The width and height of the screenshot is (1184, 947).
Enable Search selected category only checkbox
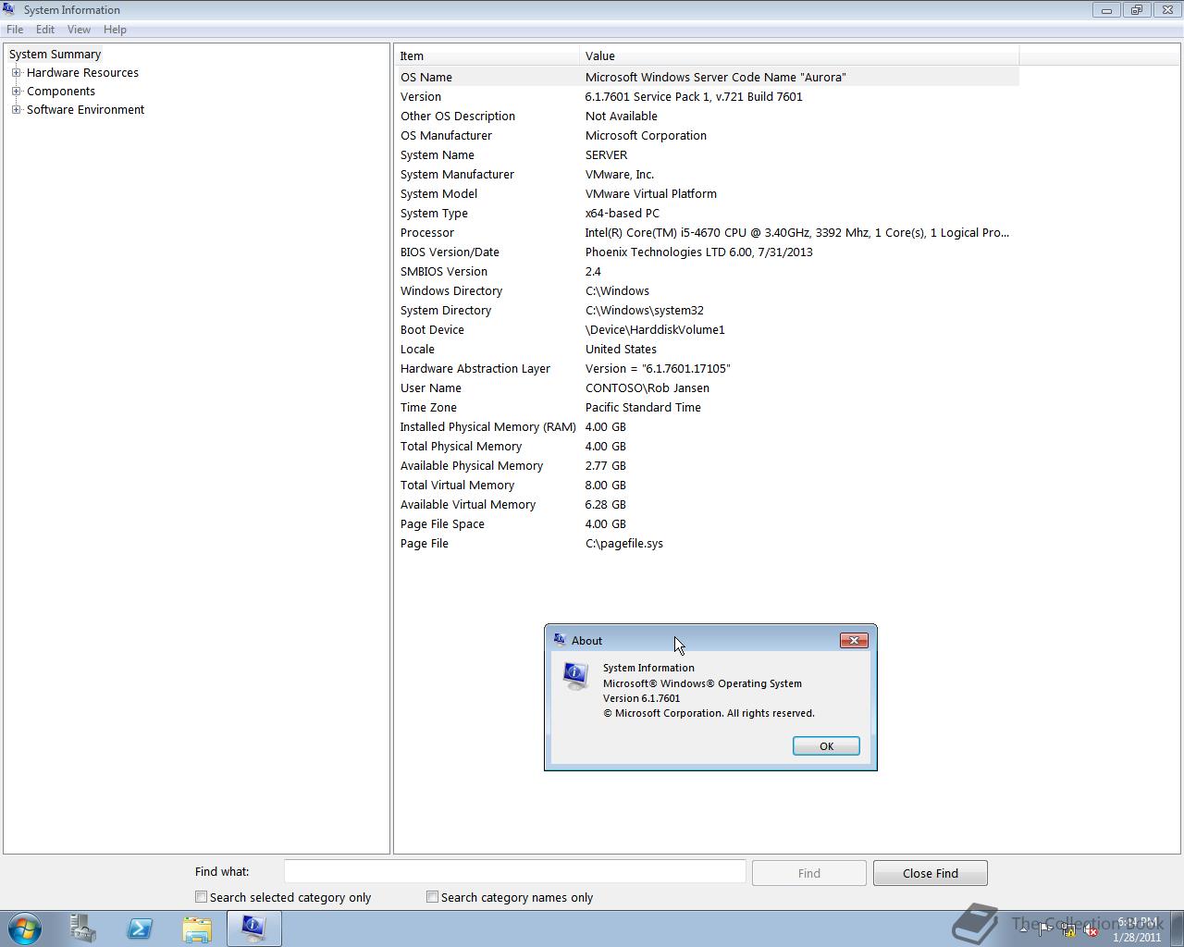coord(201,896)
